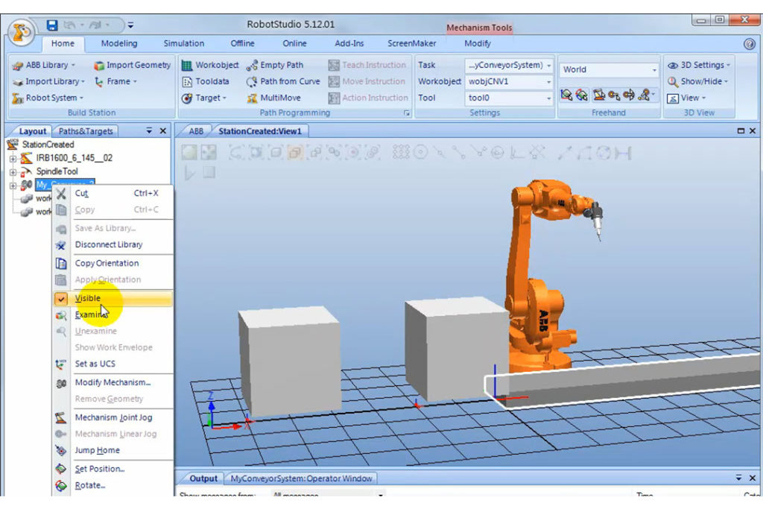This screenshot has width=763, height=509.
Task: Open the Layout panel options arrow
Action: (149, 131)
